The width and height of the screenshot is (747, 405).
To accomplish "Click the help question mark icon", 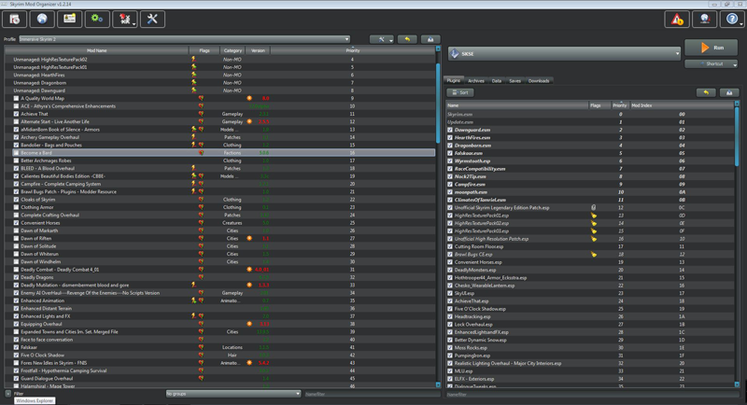I will point(733,19).
